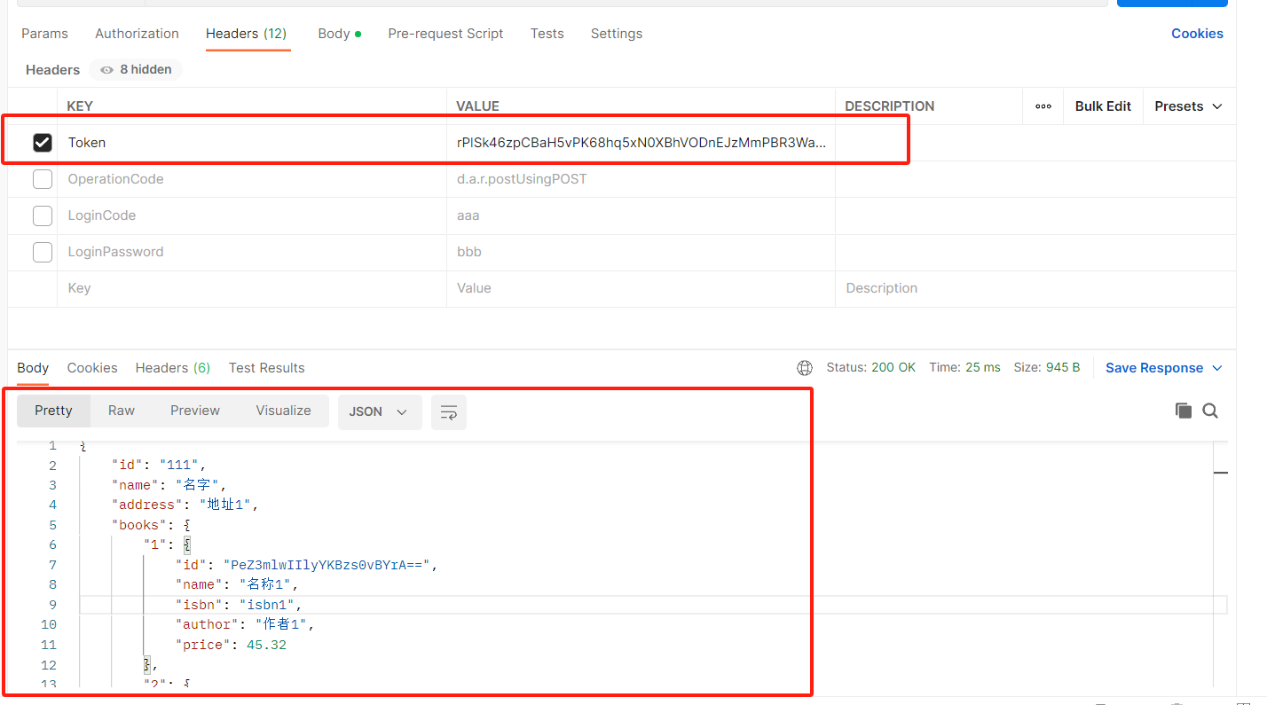Select the Raw response view
The height and width of the screenshot is (705, 1267).
pyautogui.click(x=122, y=411)
